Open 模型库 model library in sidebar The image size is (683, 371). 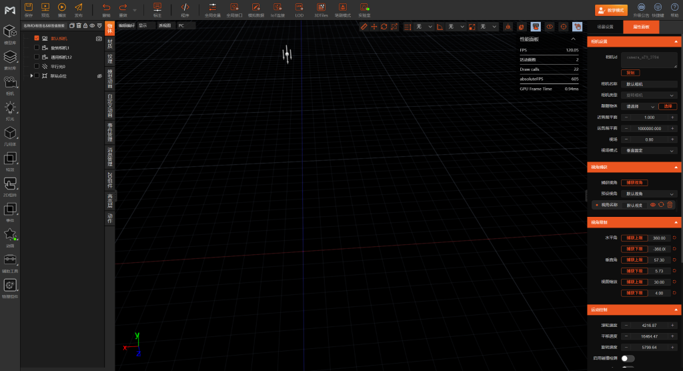10,31
